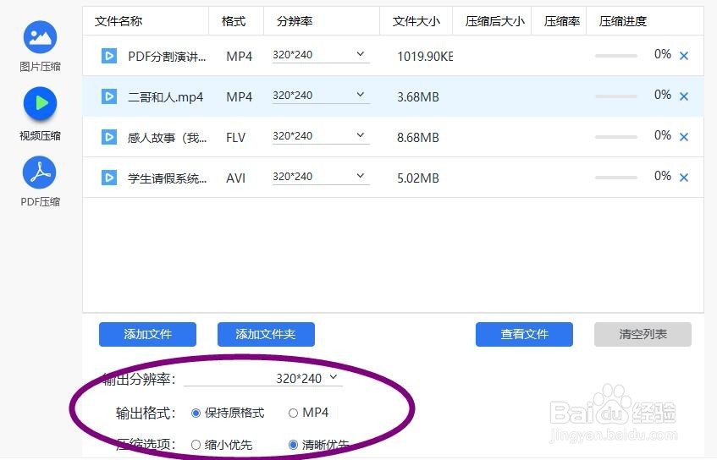Click the 压缩进度 column header

point(623,21)
